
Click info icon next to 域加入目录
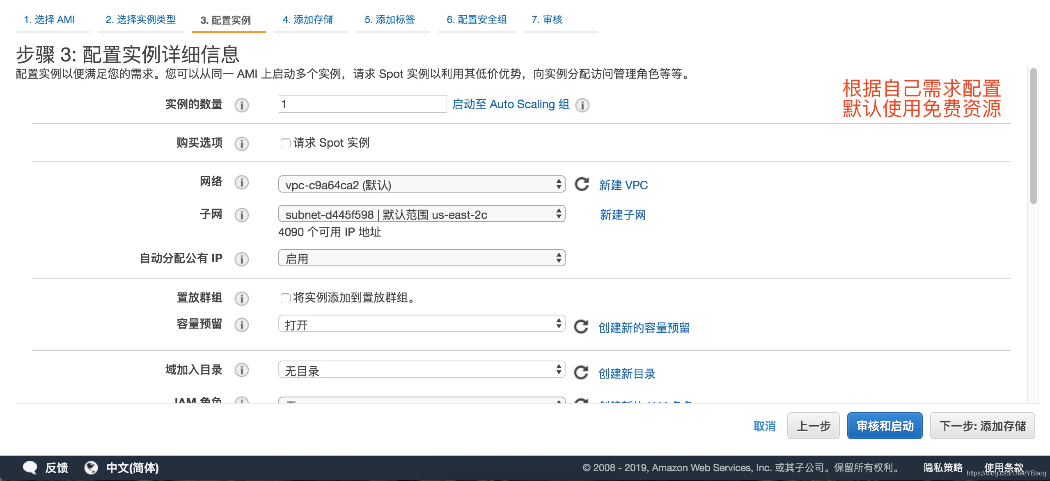point(242,370)
